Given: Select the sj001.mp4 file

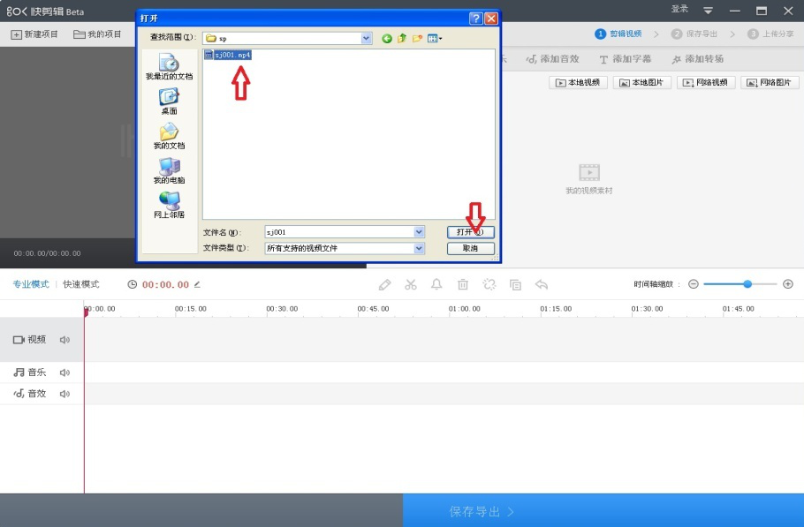Looking at the screenshot, I should point(228,55).
